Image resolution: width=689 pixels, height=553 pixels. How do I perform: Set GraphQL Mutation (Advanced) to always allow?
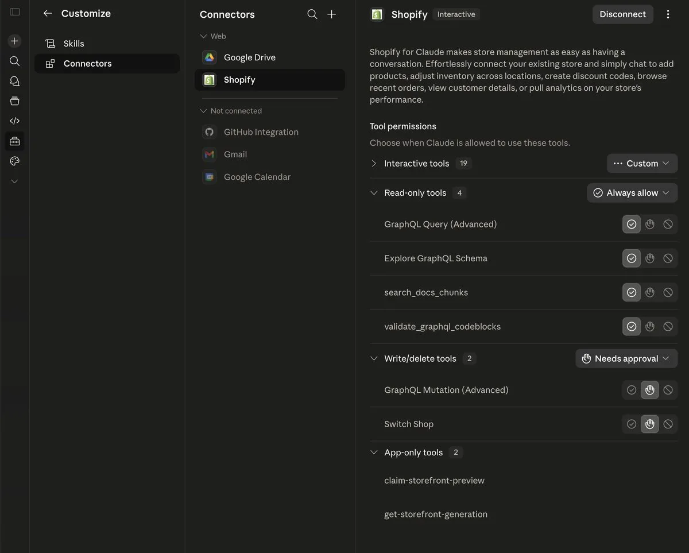coord(632,390)
